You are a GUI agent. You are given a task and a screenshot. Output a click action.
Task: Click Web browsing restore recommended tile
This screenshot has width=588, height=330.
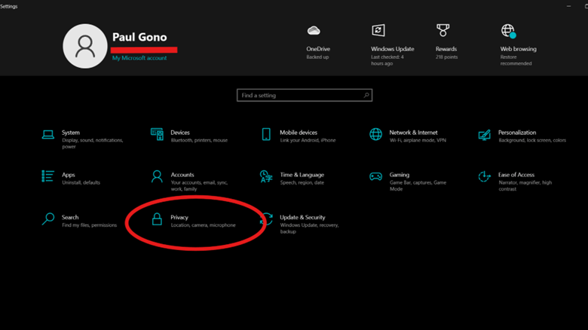tap(518, 44)
